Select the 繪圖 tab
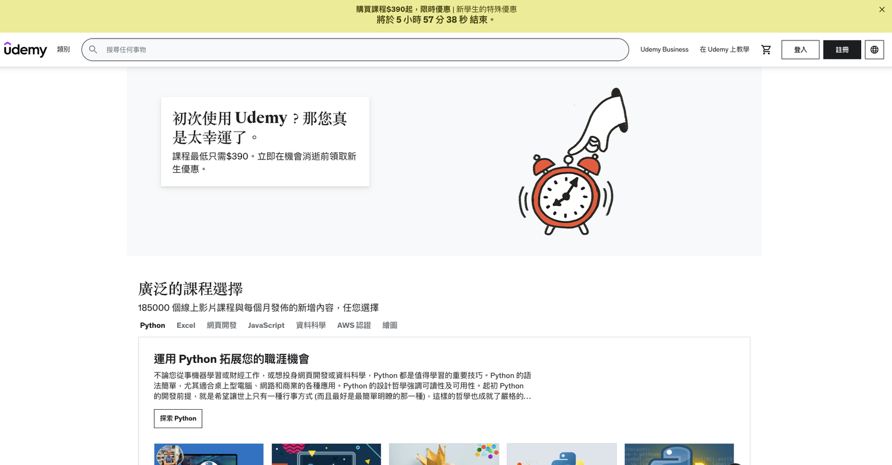The width and height of the screenshot is (892, 465). (390, 325)
